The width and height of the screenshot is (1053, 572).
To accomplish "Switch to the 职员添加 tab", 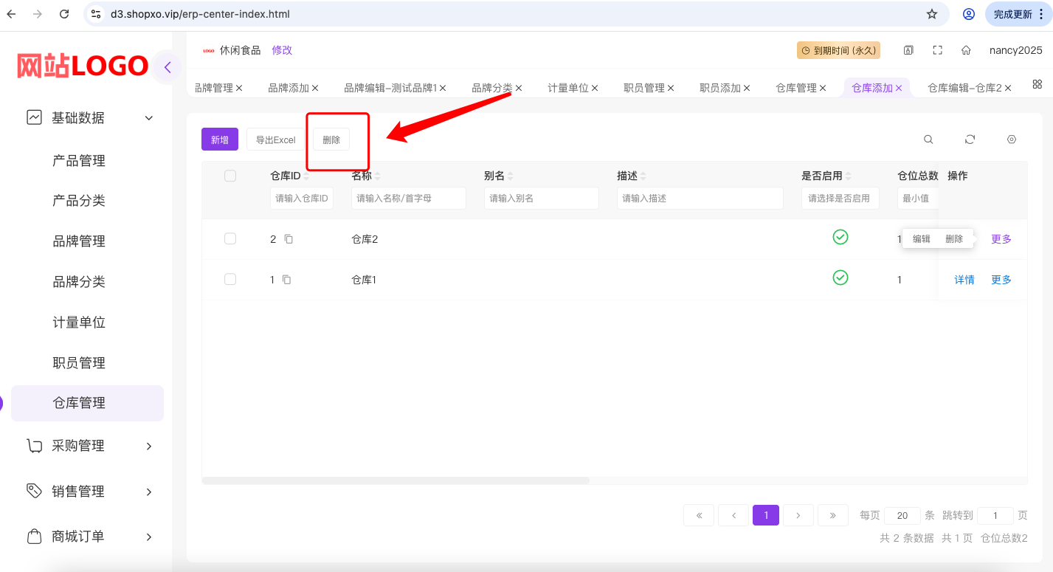I will coord(720,88).
